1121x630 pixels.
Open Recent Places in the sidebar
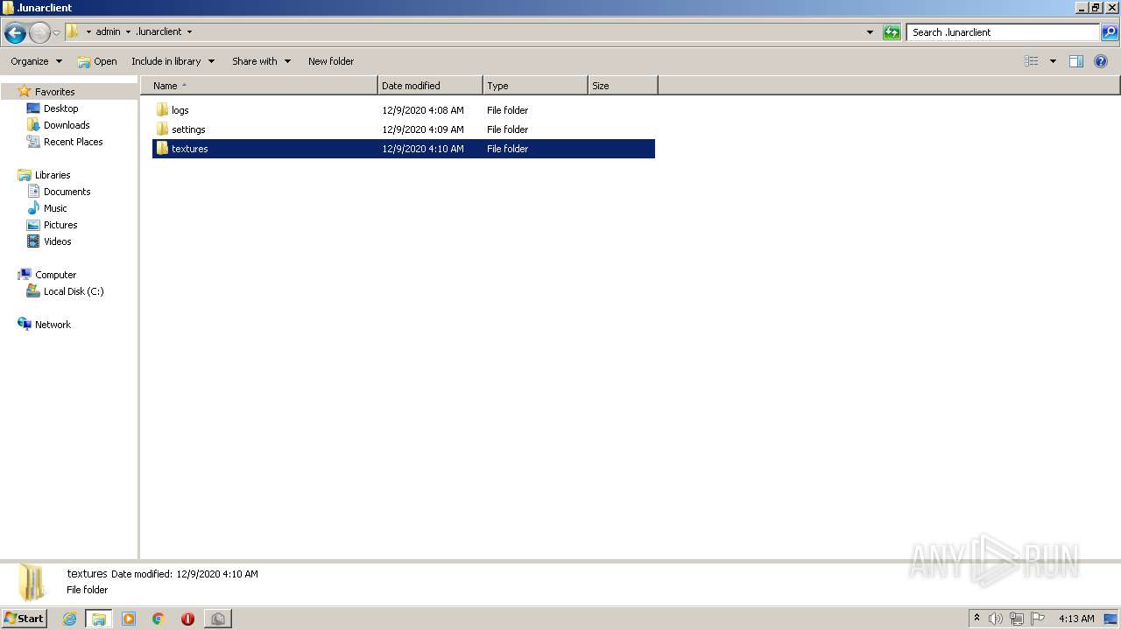coord(73,142)
